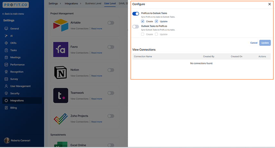Uncheck Update under Profit.co to Outlook Tasks
The height and width of the screenshot is (148, 275).
(156, 21)
